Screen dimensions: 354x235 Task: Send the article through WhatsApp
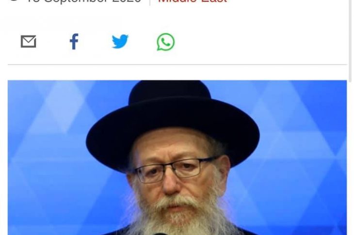point(166,42)
